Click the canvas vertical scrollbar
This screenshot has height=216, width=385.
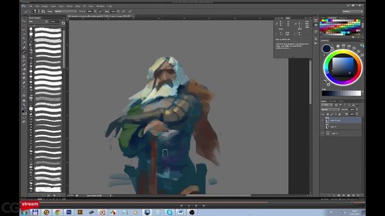(310, 82)
